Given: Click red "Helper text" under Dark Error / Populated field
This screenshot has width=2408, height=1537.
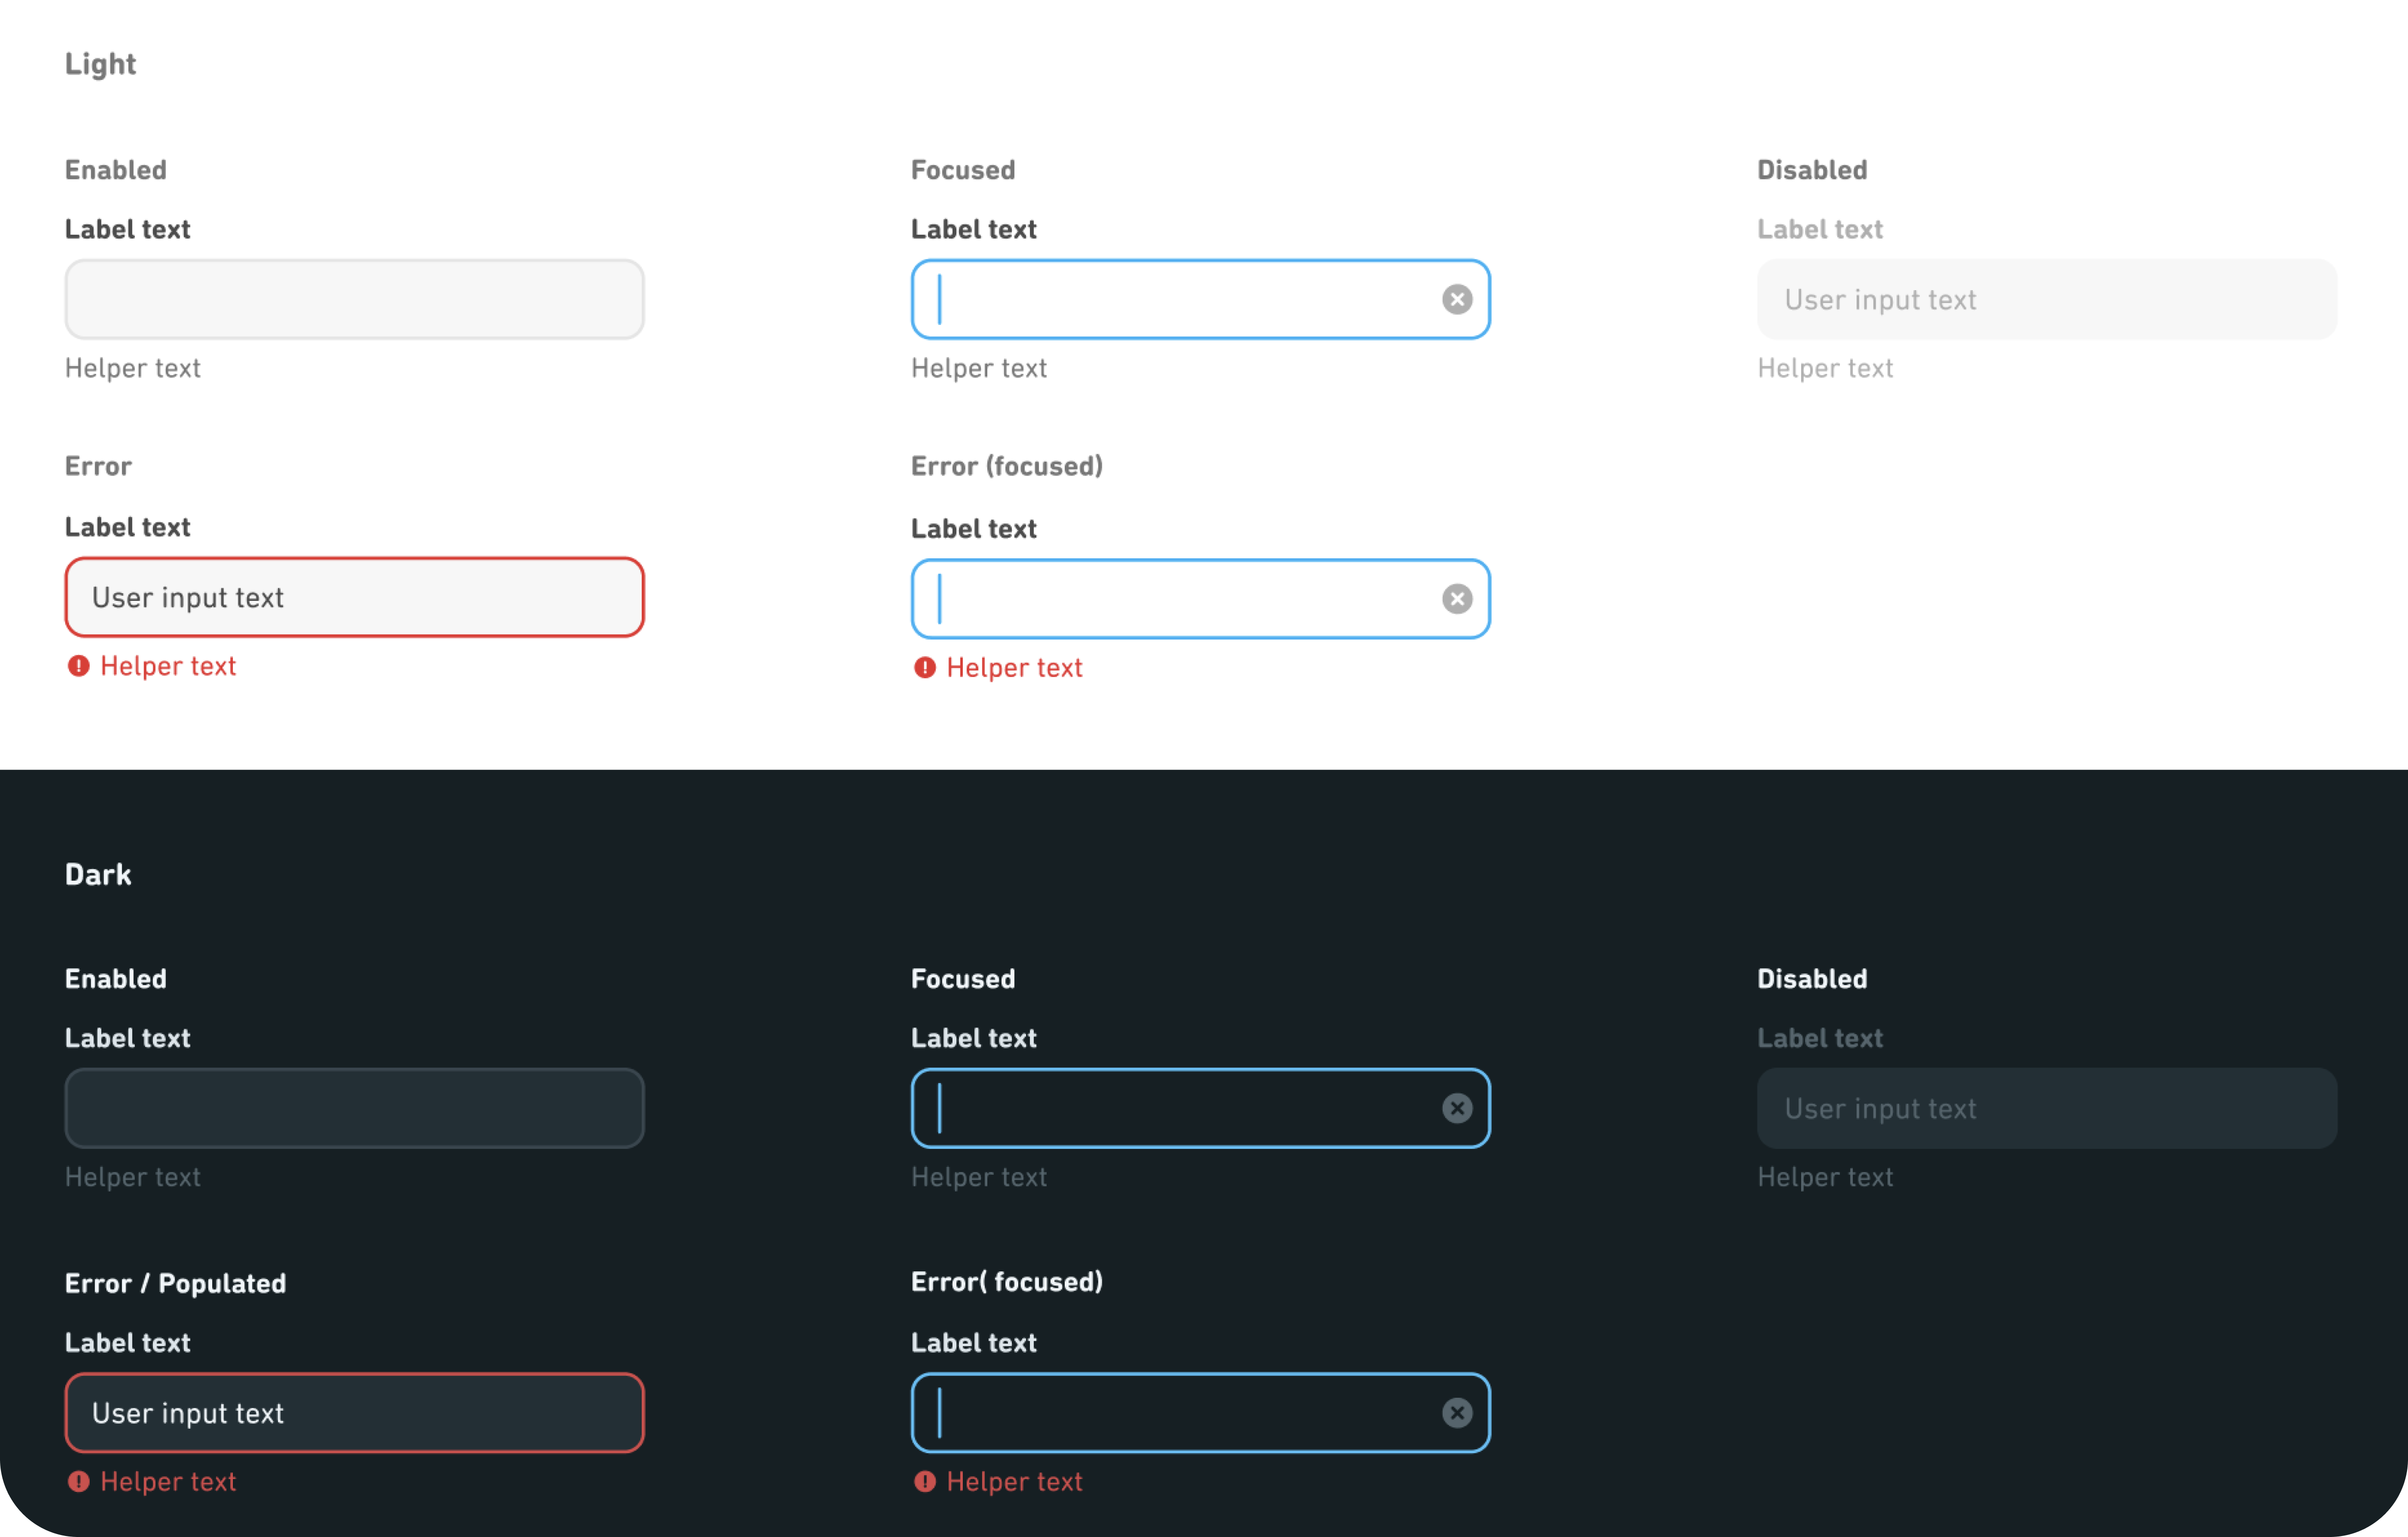Looking at the screenshot, I should point(168,1481).
